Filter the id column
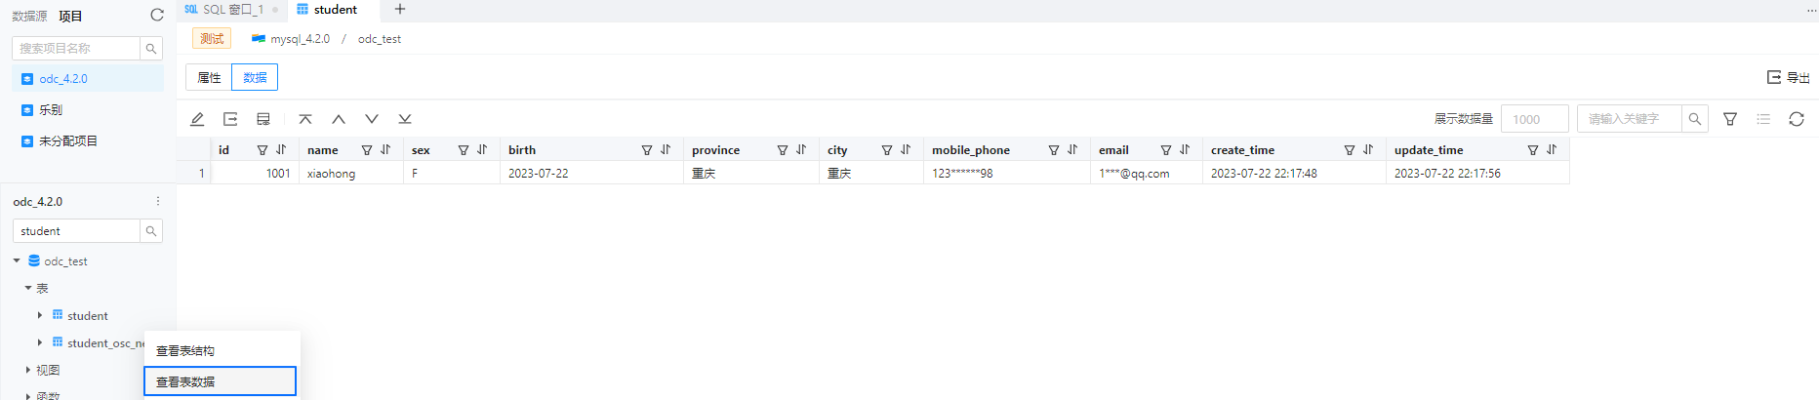 click(x=263, y=150)
